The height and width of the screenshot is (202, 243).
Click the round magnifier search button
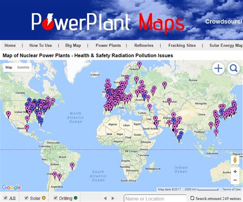click(233, 69)
